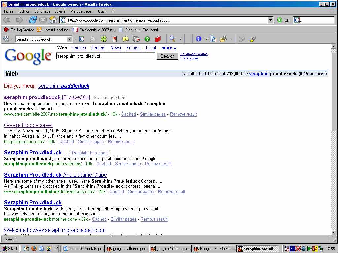Open the address bar history dropdown
Image resolution: width=338 pixels, height=253 pixels.
270,20
